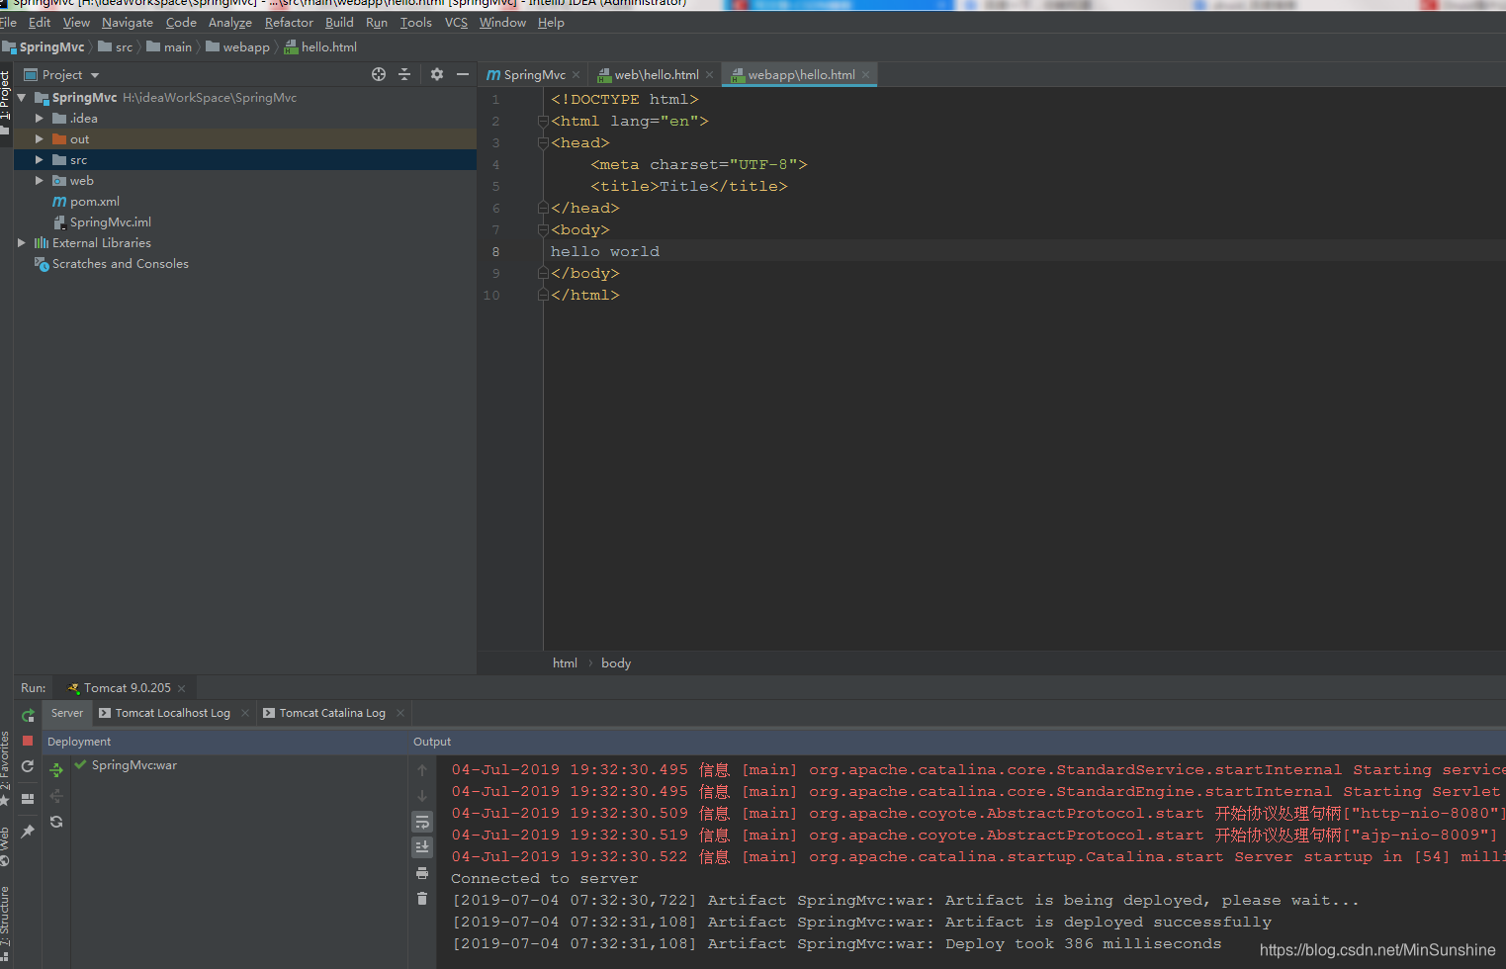The width and height of the screenshot is (1506, 969).
Task: Open the Build menu
Action: [x=339, y=23]
